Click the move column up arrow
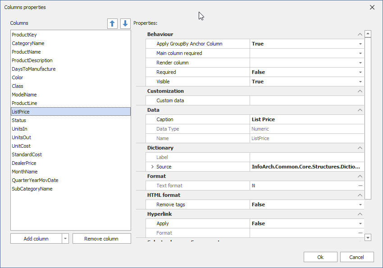The width and height of the screenshot is (383, 268). (x=112, y=23)
